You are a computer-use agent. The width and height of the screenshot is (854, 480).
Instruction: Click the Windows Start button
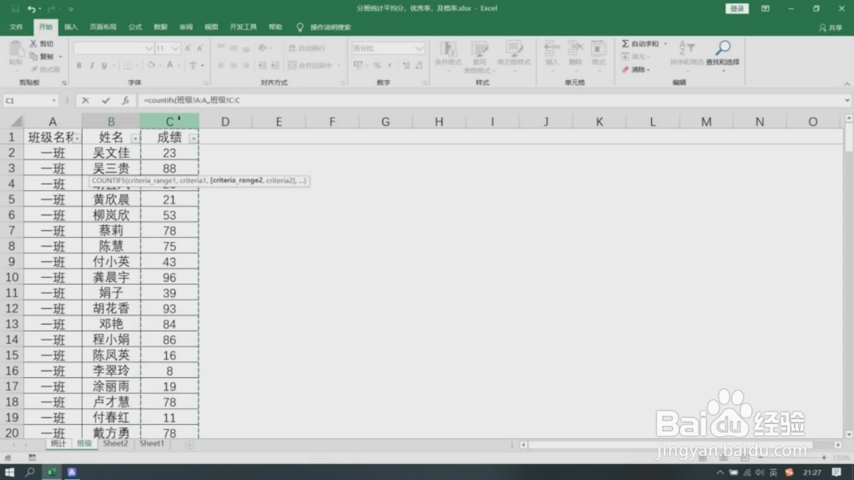tap(10, 472)
